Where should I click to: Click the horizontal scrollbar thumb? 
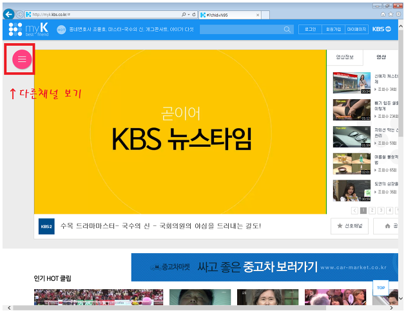tap(169, 308)
